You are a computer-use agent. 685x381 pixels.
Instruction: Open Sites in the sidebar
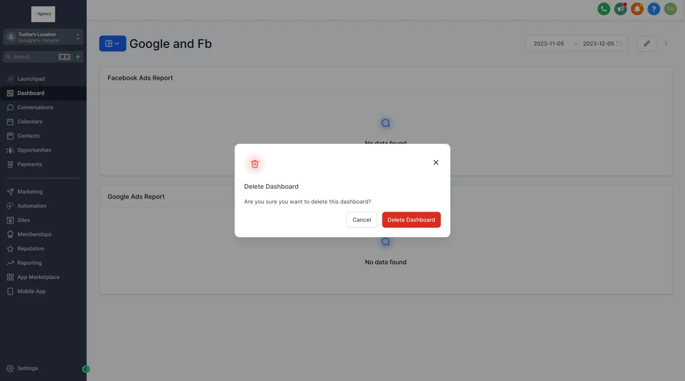(x=43, y=220)
